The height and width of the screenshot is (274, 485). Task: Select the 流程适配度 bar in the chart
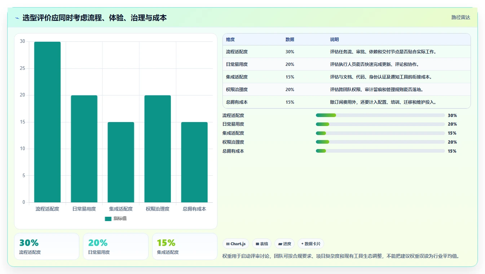point(47,122)
